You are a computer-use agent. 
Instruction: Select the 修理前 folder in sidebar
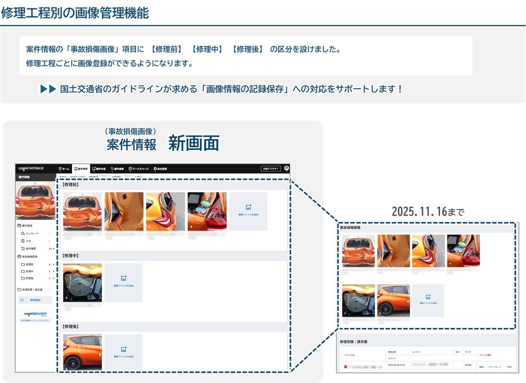tap(29, 264)
